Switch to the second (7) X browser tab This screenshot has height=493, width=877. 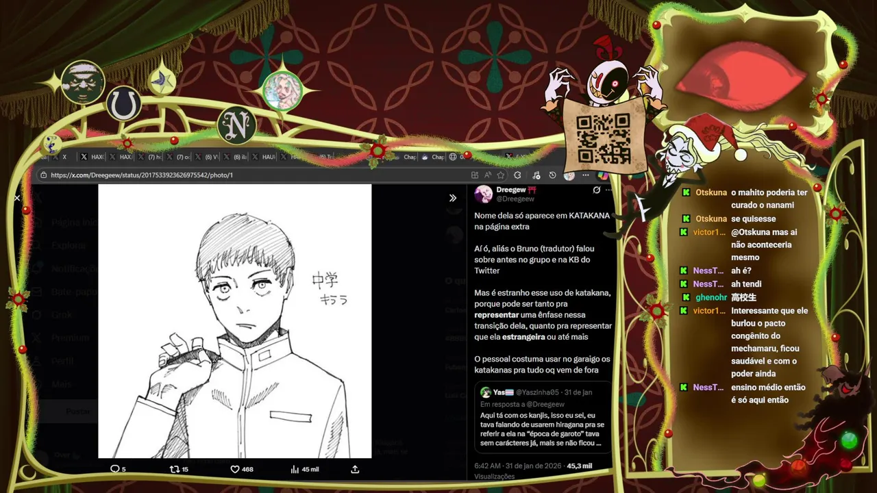179,157
